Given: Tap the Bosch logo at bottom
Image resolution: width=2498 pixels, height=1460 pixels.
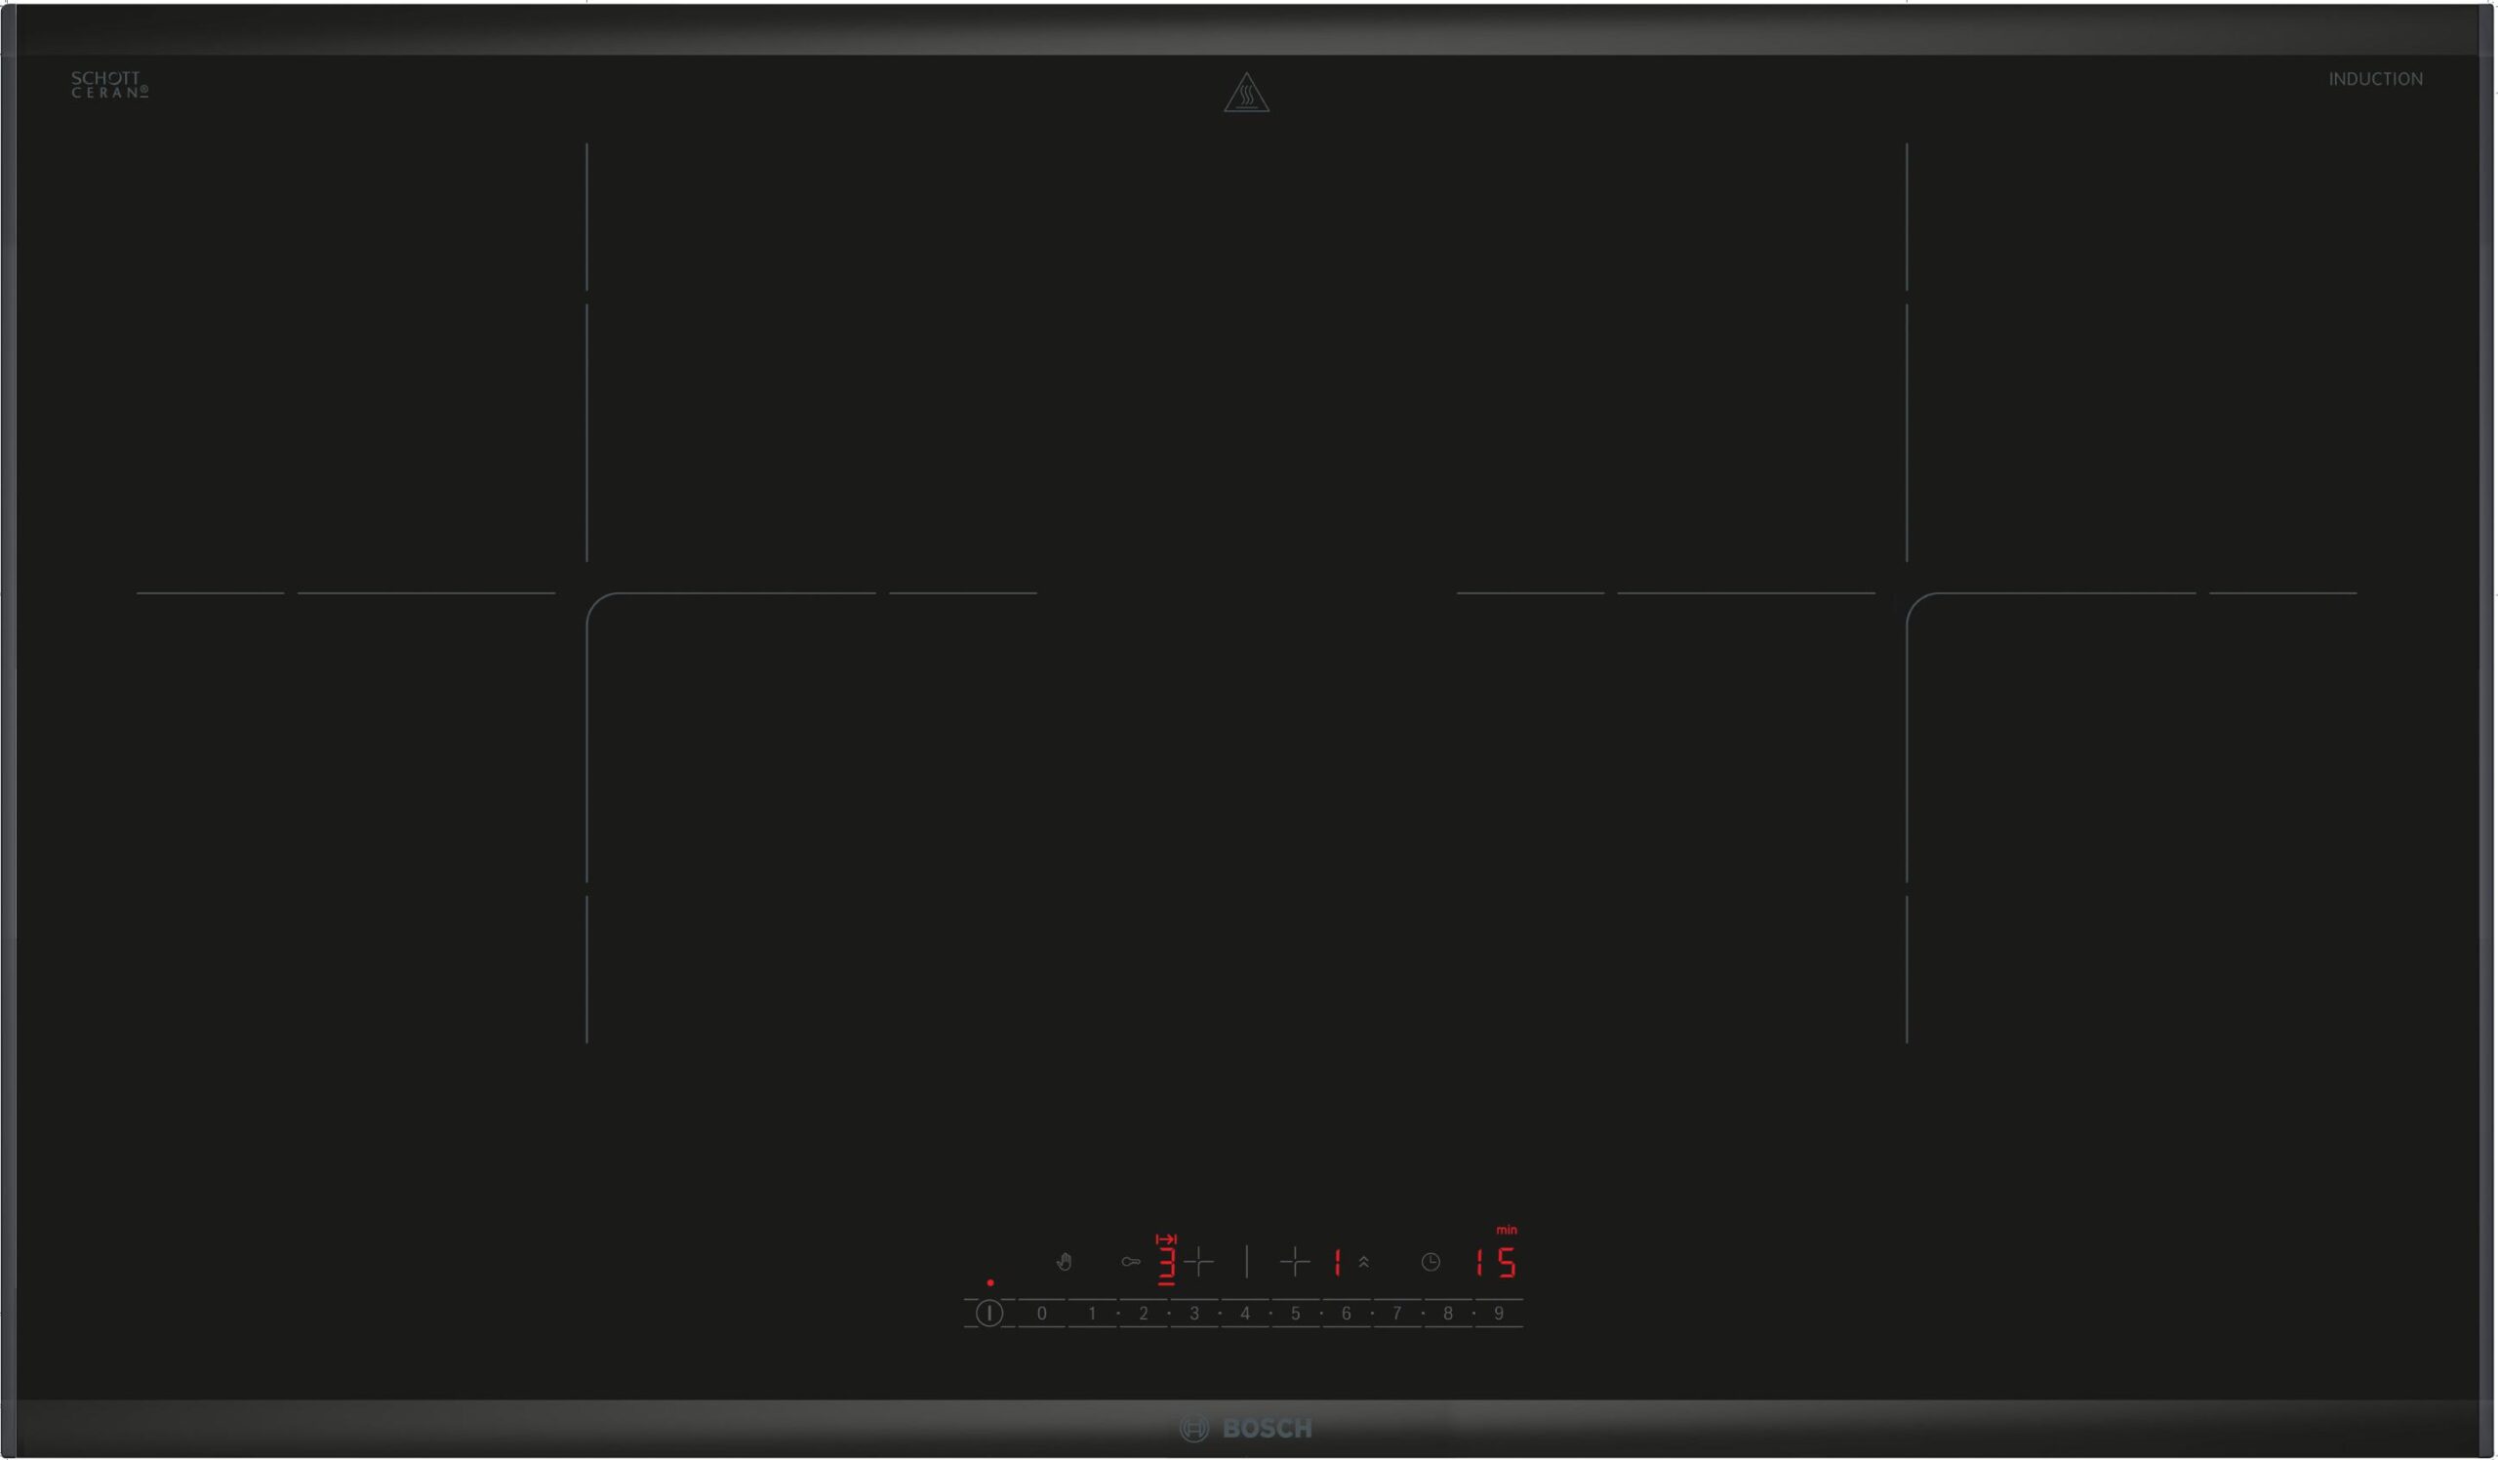Looking at the screenshot, I should (x=1246, y=1429).
